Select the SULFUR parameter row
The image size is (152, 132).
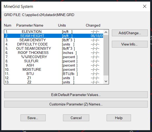[x=54, y=61]
